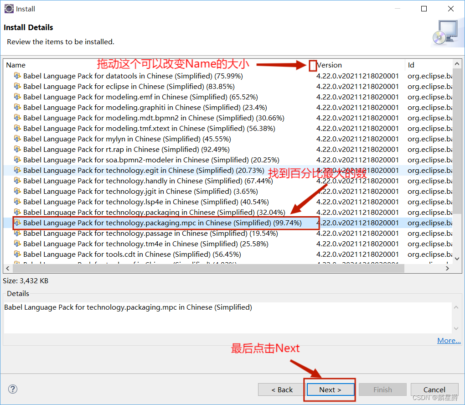Click the mylyn language pack icon
The height and width of the screenshot is (405, 465).
click(x=17, y=139)
